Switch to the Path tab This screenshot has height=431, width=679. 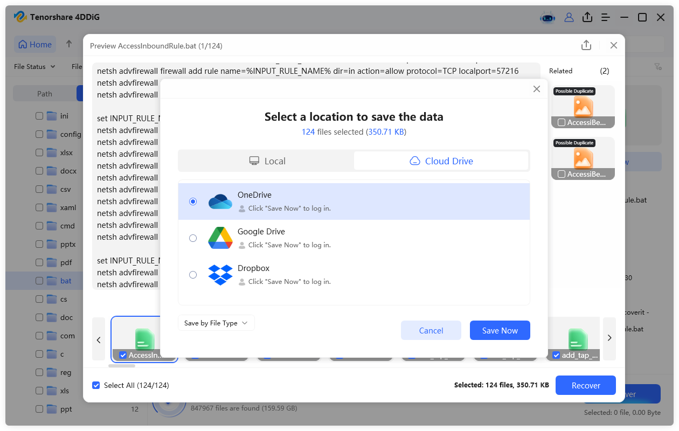pyautogui.click(x=45, y=94)
